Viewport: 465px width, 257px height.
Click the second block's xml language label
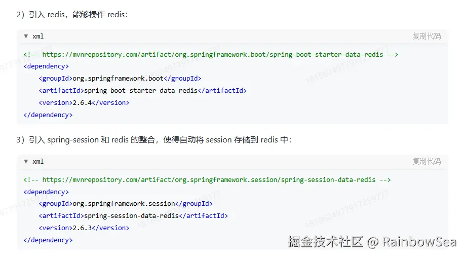pos(38,161)
